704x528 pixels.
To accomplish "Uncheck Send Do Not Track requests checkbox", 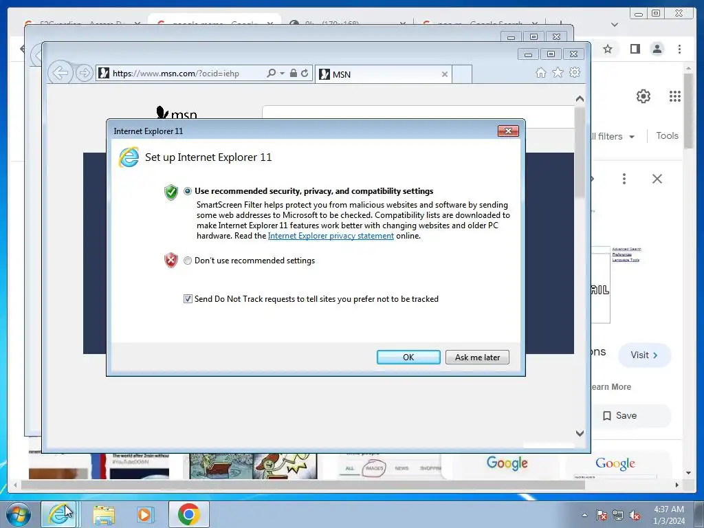I will 188,298.
